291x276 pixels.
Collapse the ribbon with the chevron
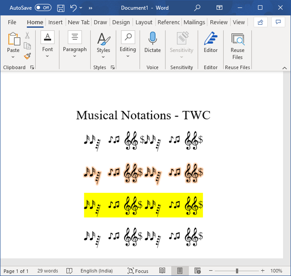tap(284, 68)
